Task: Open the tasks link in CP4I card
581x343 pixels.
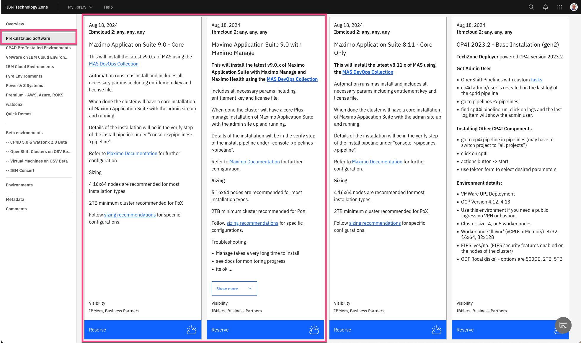Action: pos(536,80)
